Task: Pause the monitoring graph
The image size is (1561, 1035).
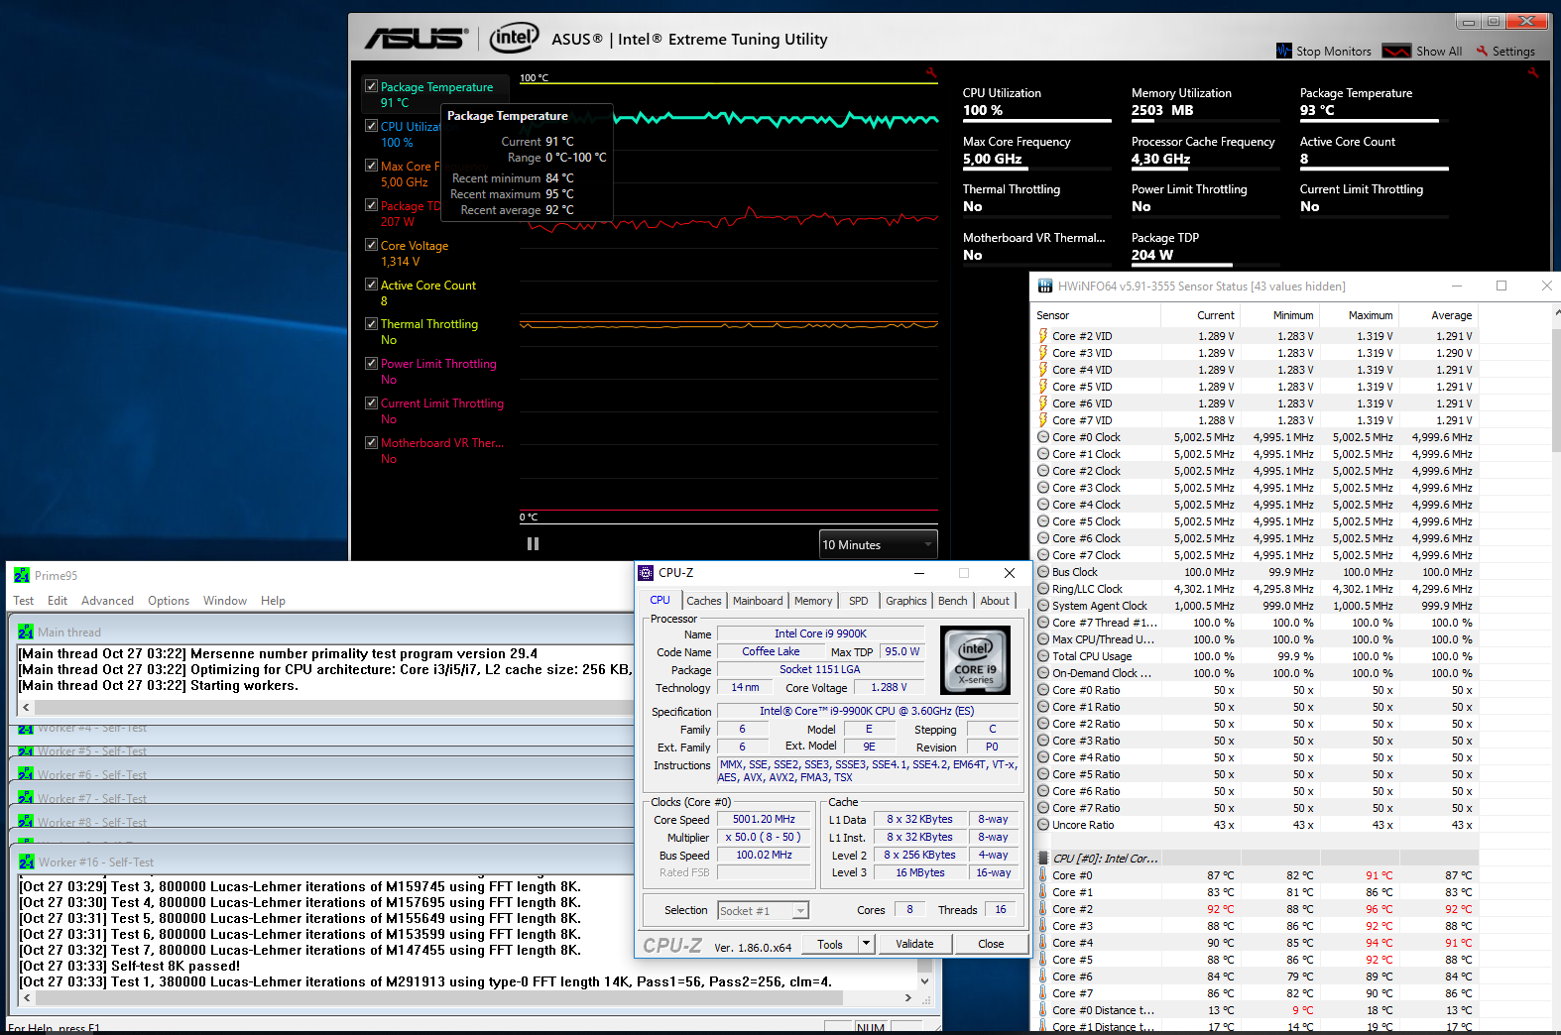Action: tap(533, 544)
